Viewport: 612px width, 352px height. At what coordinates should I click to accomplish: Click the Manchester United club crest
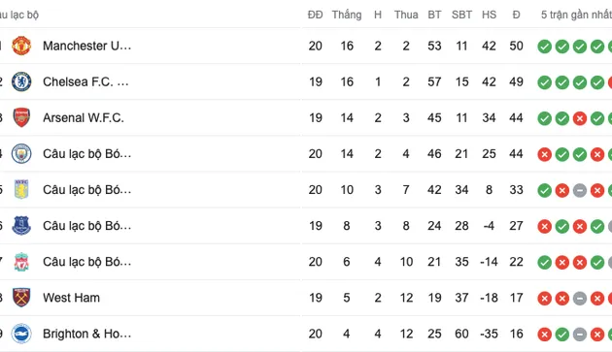(21, 46)
